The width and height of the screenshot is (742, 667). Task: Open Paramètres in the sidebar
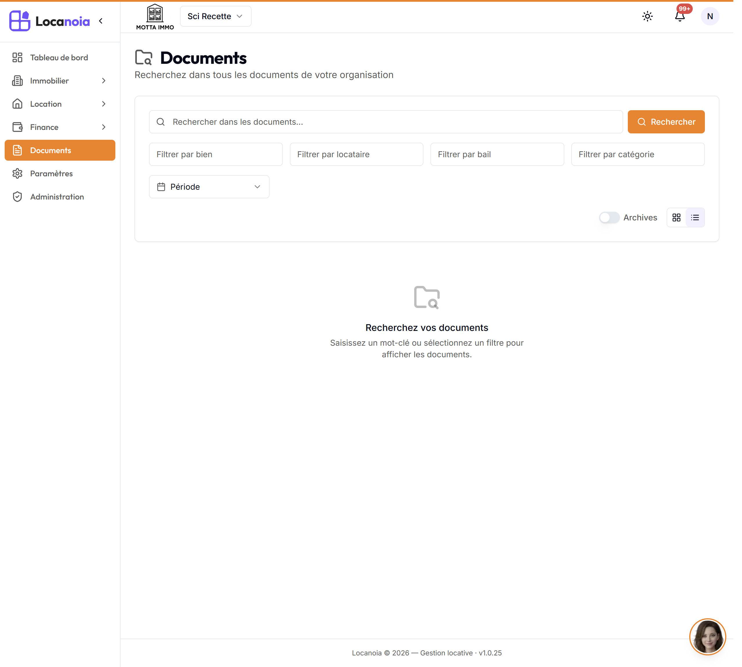(x=60, y=173)
